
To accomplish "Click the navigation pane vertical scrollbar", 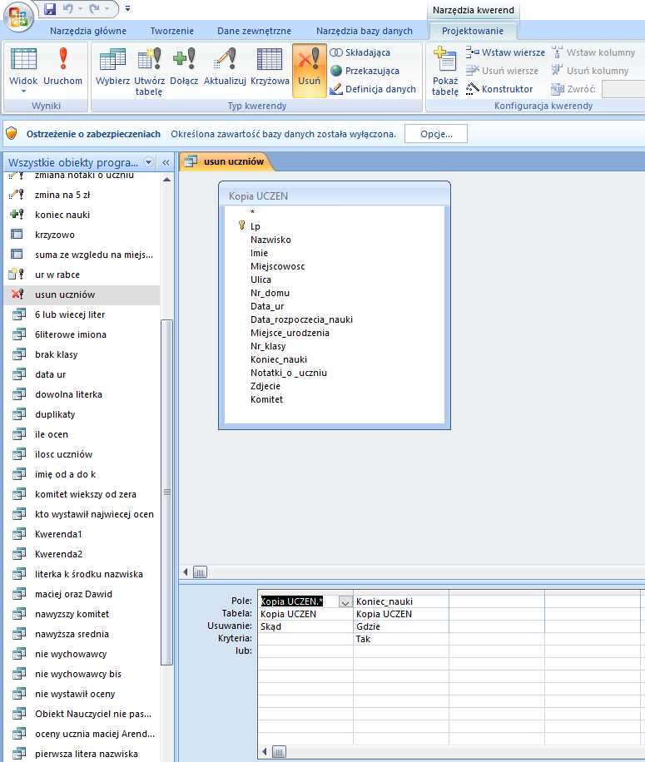I will click(166, 491).
